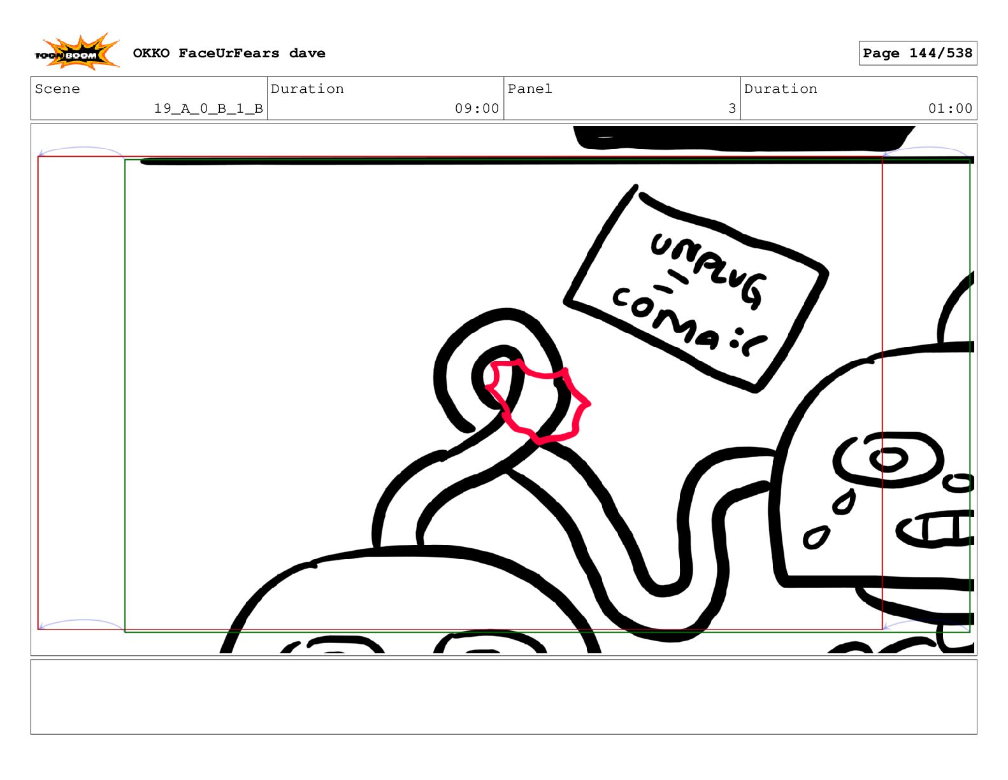Click the "Scene" header label

57,89
